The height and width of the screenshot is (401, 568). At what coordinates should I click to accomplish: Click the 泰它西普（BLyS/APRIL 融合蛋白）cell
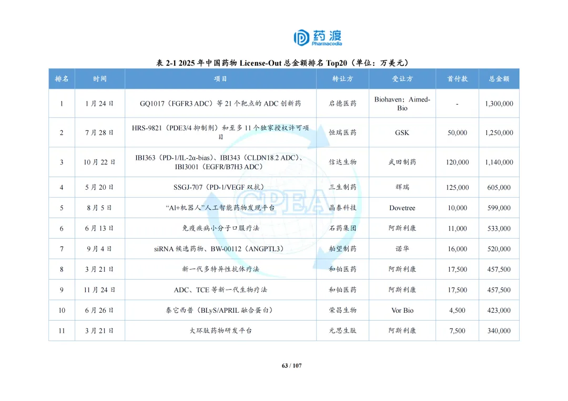(219, 310)
